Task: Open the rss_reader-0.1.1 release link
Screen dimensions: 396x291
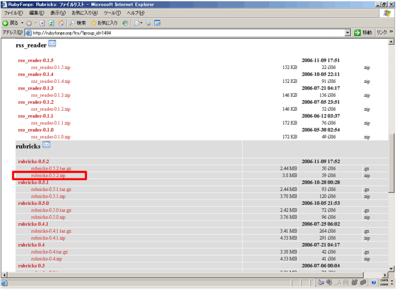Action: [36, 116]
